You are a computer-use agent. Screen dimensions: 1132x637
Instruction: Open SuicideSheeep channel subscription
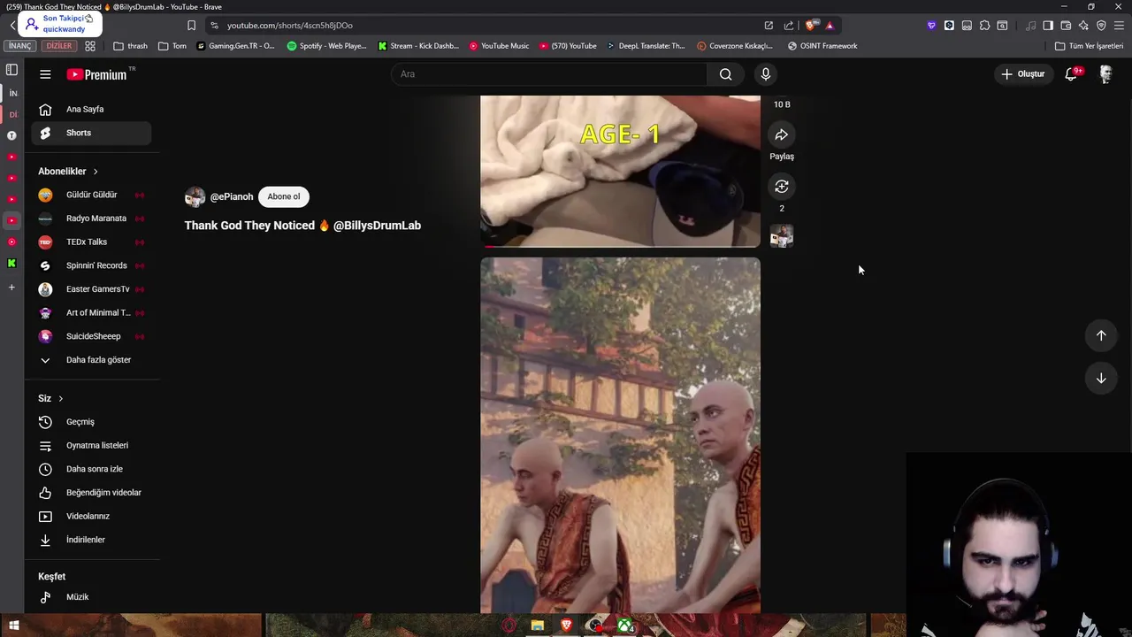click(91, 336)
